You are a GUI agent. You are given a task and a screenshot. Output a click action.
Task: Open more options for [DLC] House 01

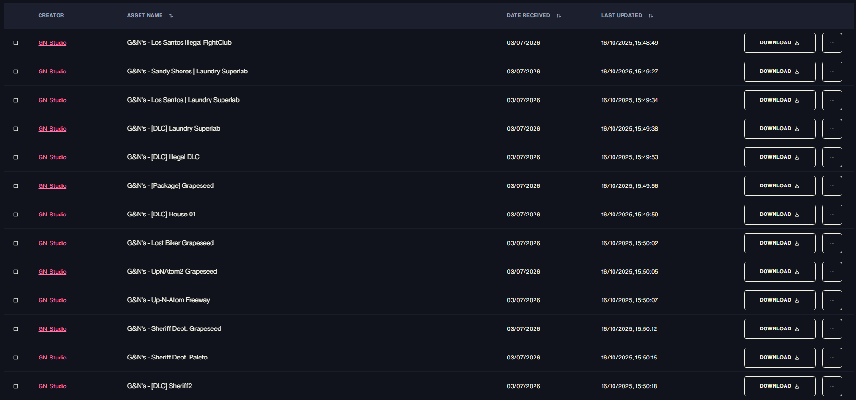coord(832,215)
